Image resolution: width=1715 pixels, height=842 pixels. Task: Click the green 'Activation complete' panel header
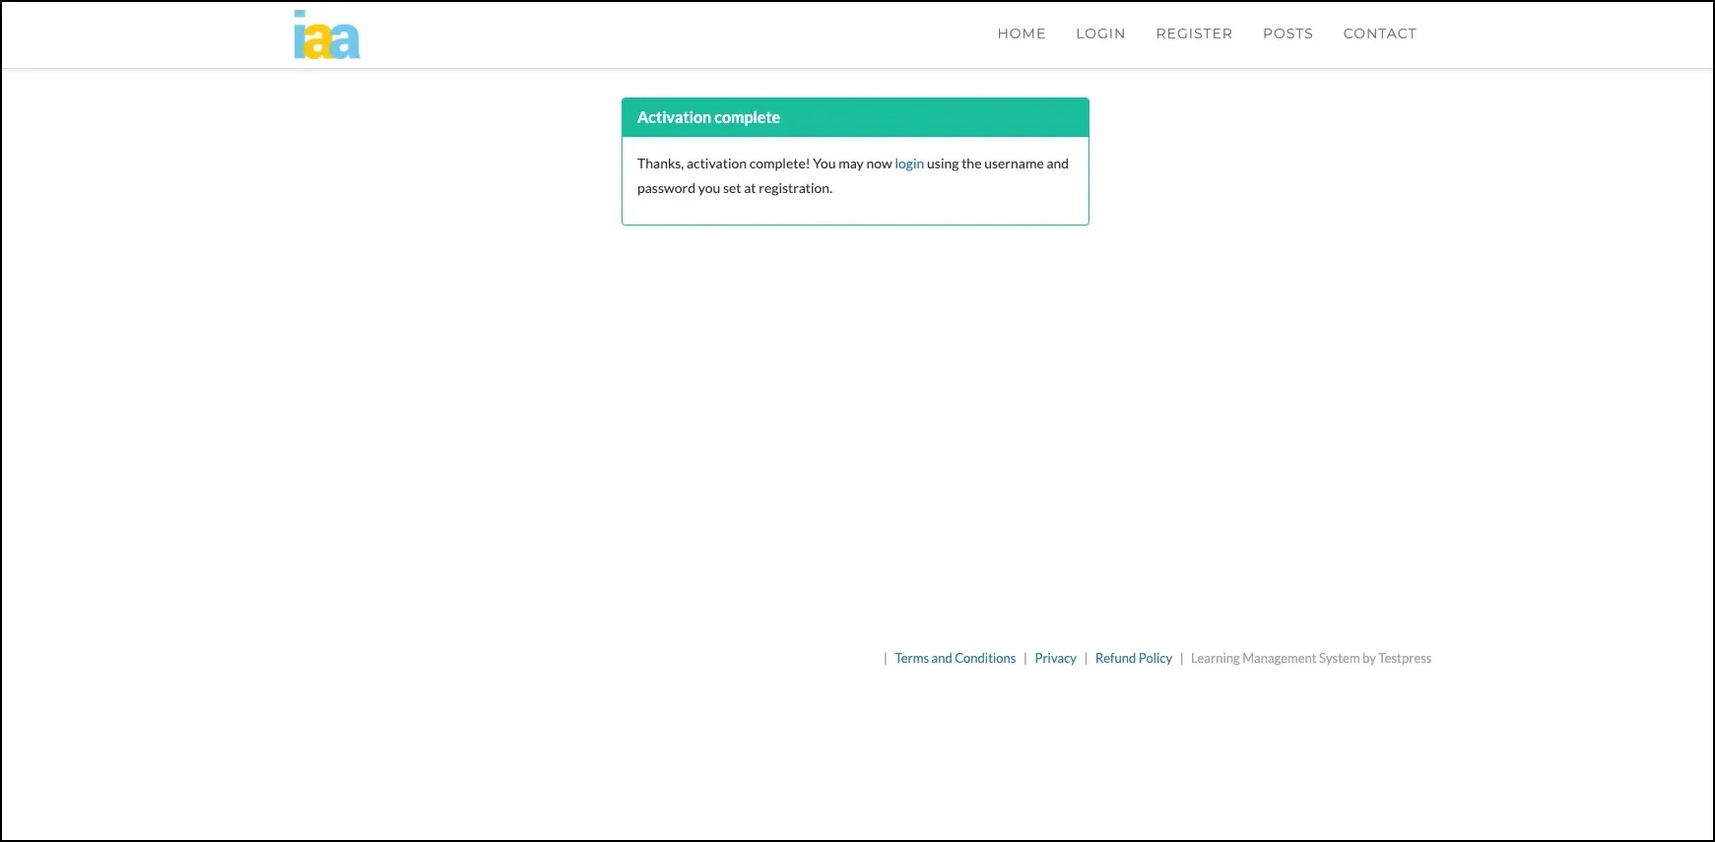(x=855, y=117)
